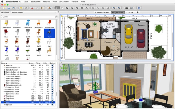Activate the Select arrow tool

tap(57, 8)
